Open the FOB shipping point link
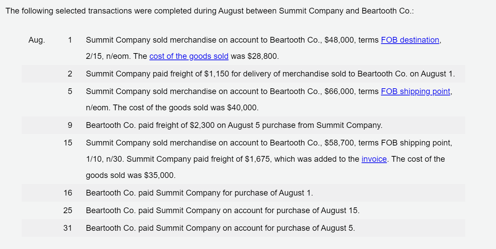Image resolution: width=496 pixels, height=249 pixels. coord(415,91)
